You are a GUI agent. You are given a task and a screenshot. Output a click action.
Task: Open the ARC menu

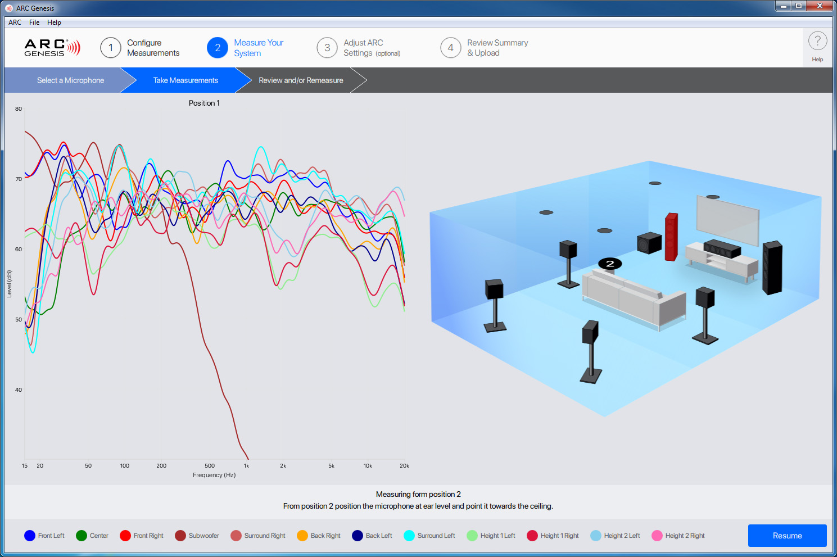click(x=15, y=22)
